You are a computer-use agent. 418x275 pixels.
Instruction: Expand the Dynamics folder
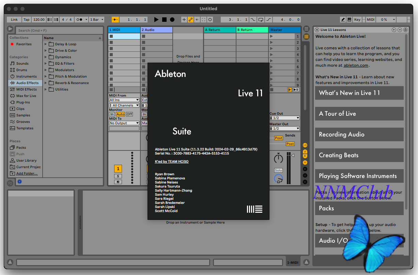click(x=46, y=57)
